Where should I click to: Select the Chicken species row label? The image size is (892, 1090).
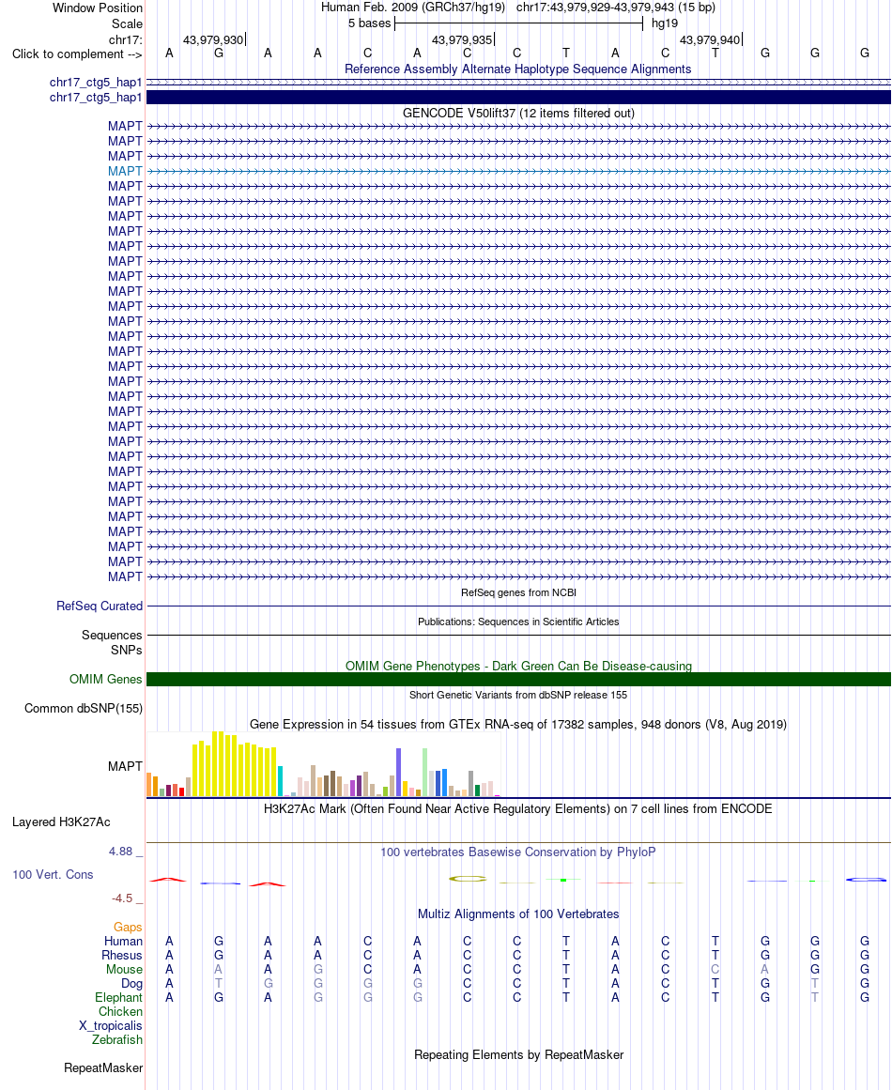pos(120,1011)
